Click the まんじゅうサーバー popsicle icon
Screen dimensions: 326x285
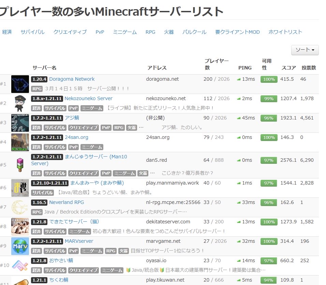[x=20, y=165]
